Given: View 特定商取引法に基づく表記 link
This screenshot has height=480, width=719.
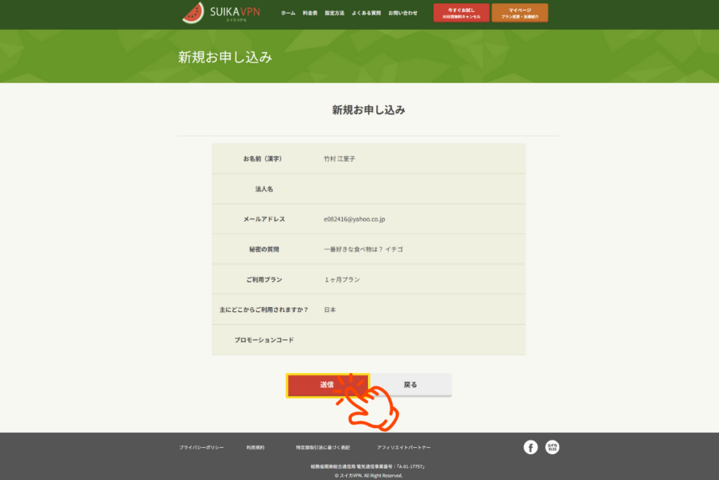Looking at the screenshot, I should [322, 448].
